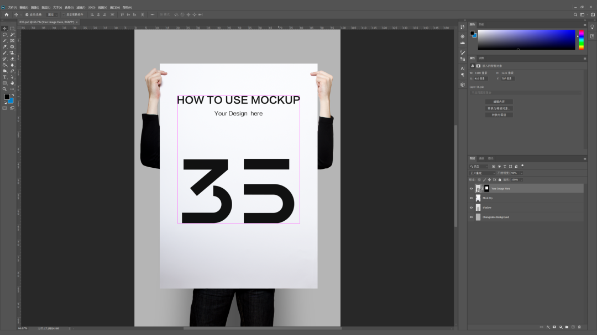Expand the layer opacity dropdown arrow
This screenshot has height=335, width=597.
(x=521, y=173)
